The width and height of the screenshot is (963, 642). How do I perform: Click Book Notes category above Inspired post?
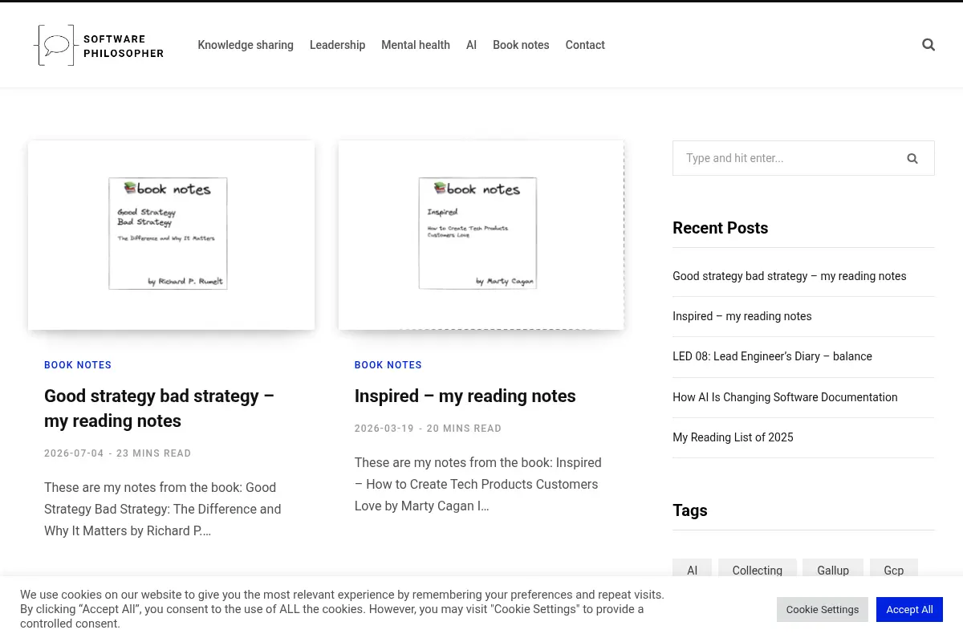click(x=388, y=365)
